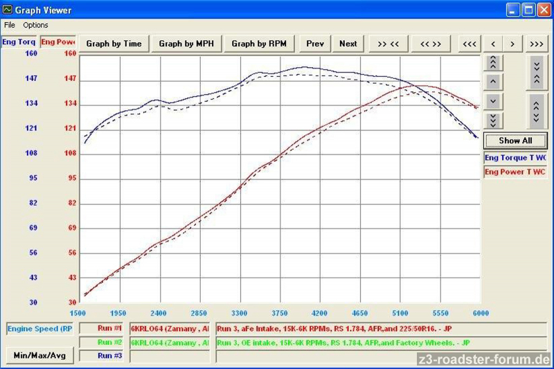Click the Engine Speed axis label

40,329
